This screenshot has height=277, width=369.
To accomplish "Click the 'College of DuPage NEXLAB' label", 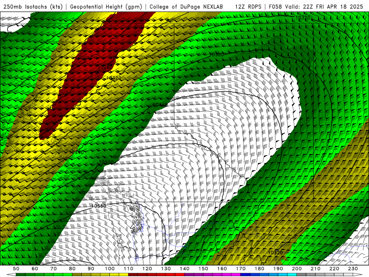I will click(x=186, y=6).
